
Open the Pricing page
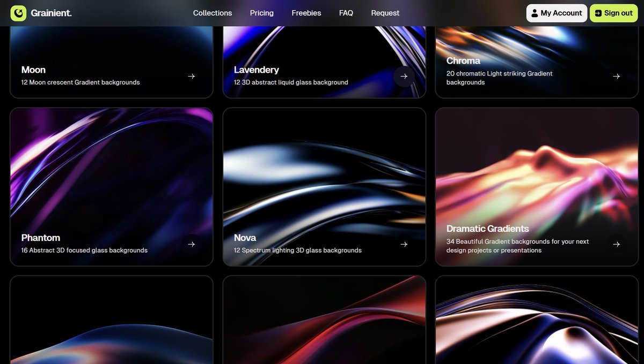point(262,13)
